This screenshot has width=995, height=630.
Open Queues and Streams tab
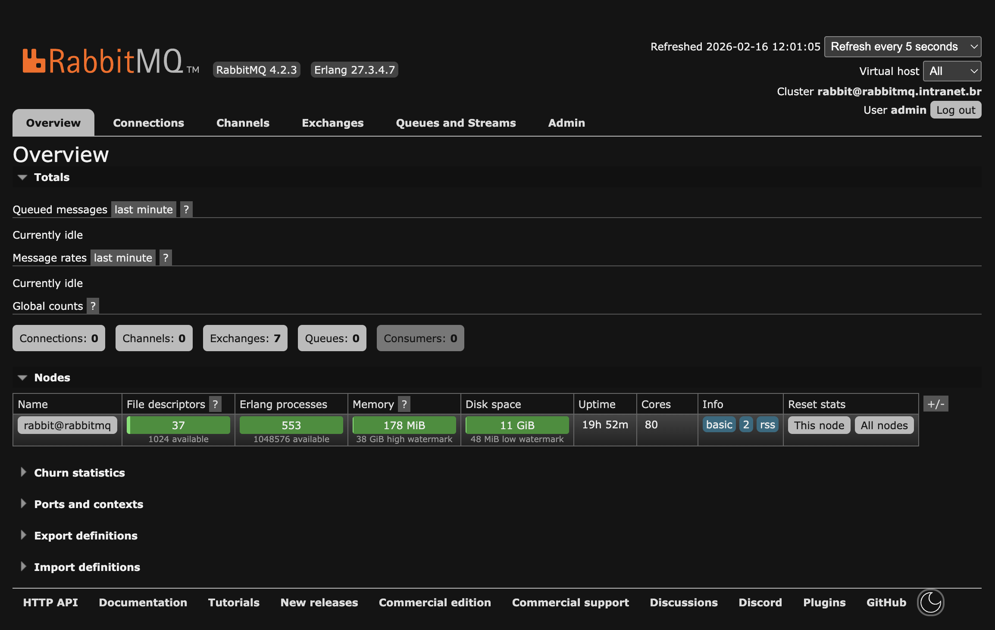[456, 123]
